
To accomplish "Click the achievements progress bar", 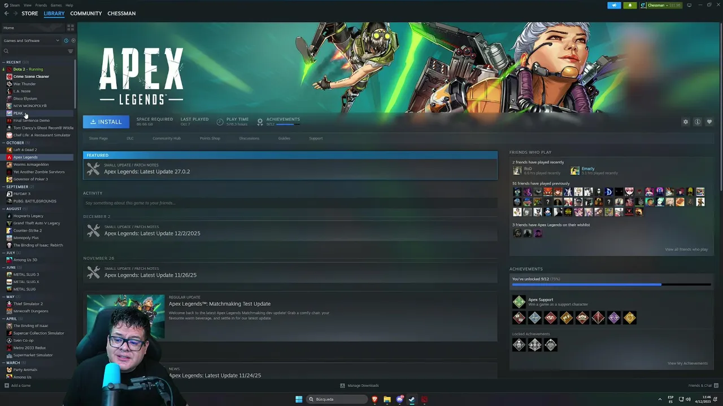I will (612, 285).
